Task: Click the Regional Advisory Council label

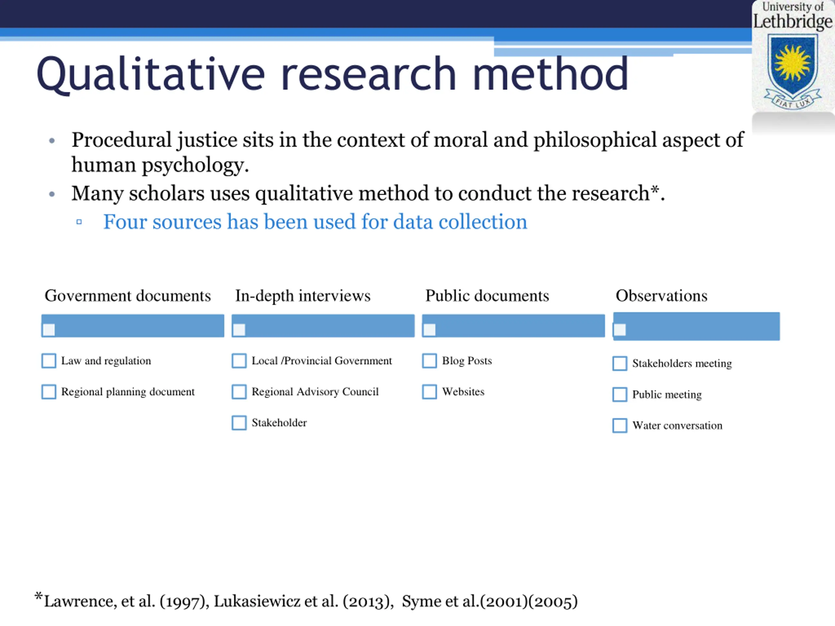Action: [x=315, y=392]
